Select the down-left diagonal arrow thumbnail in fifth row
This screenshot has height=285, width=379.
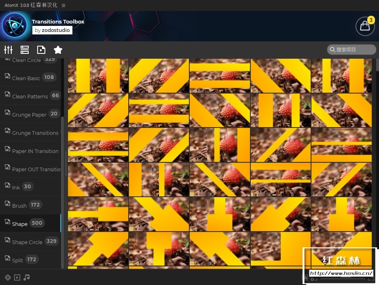point(281,214)
